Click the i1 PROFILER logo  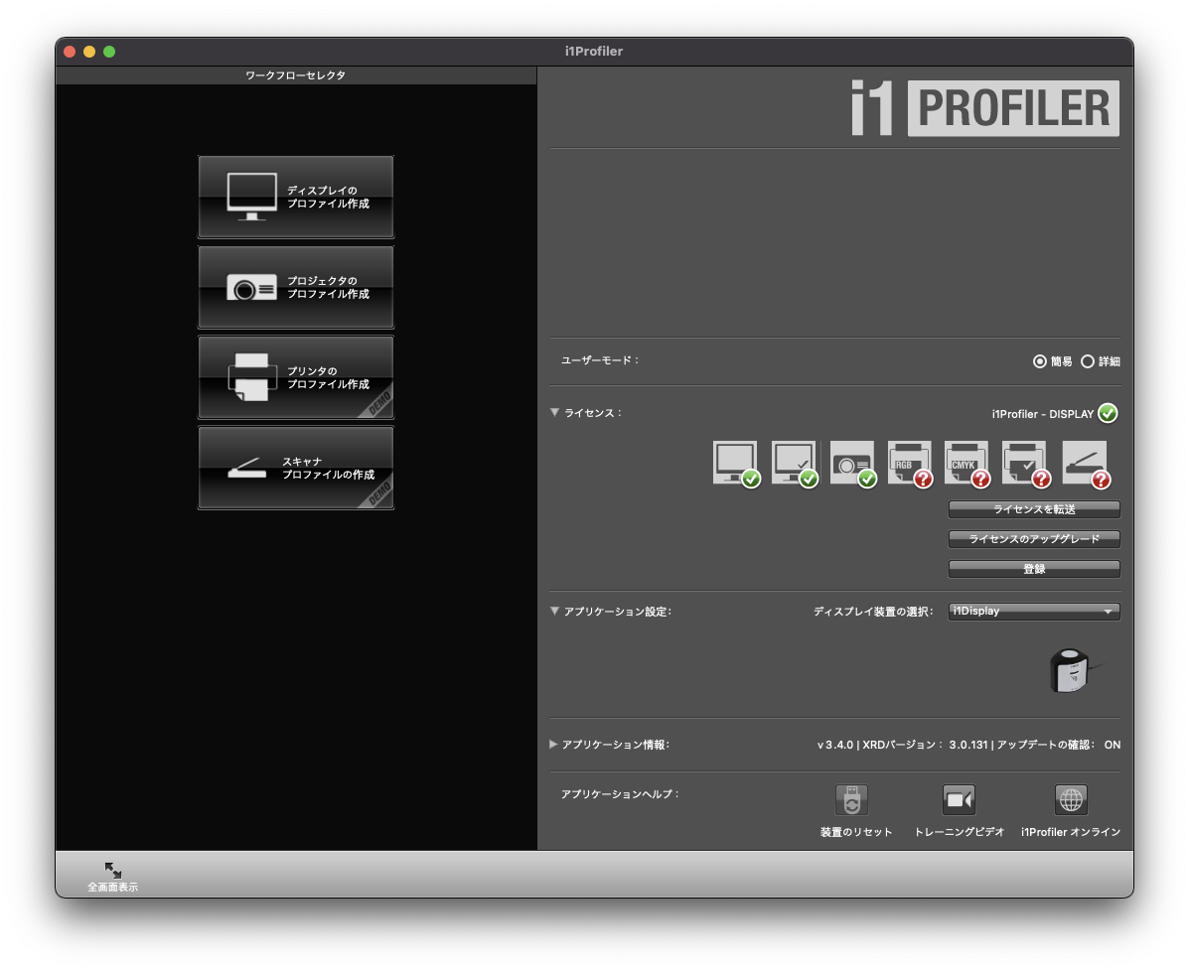(x=984, y=107)
